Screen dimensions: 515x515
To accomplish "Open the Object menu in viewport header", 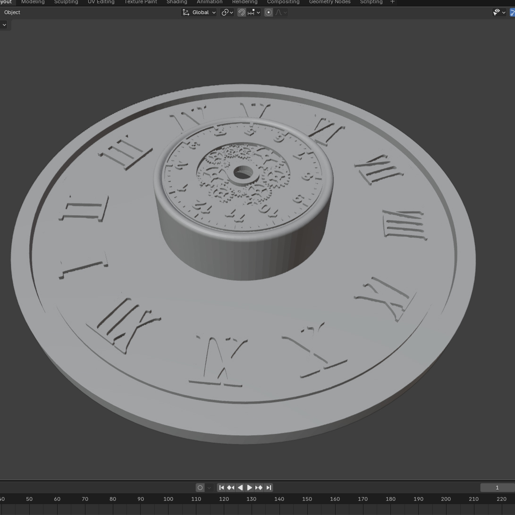I will coord(12,12).
